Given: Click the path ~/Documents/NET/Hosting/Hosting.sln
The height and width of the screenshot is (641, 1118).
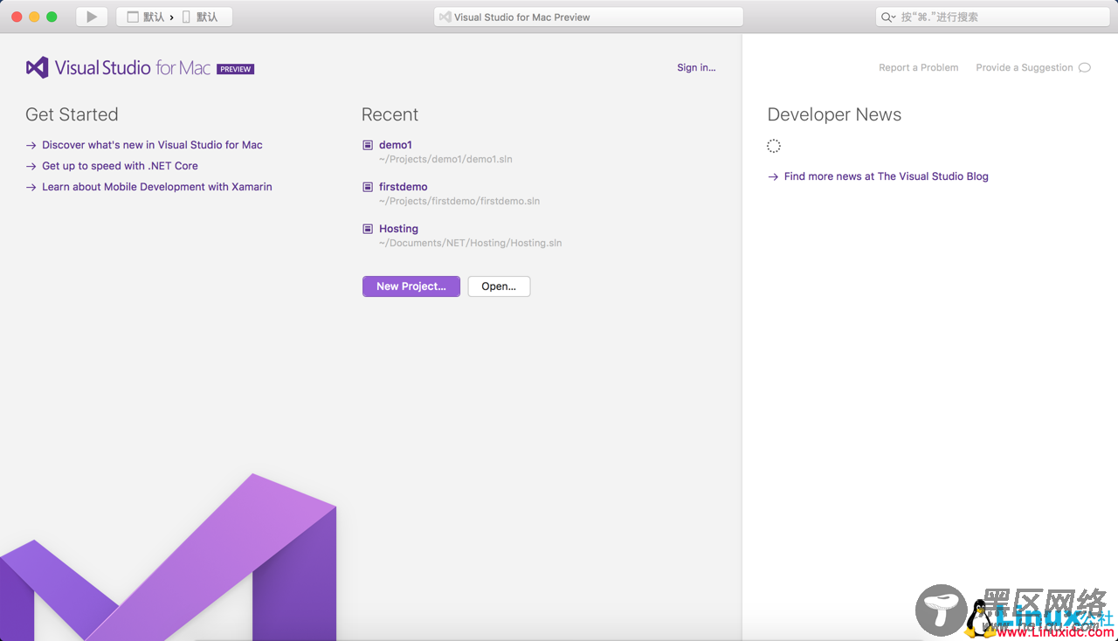Looking at the screenshot, I should (470, 243).
